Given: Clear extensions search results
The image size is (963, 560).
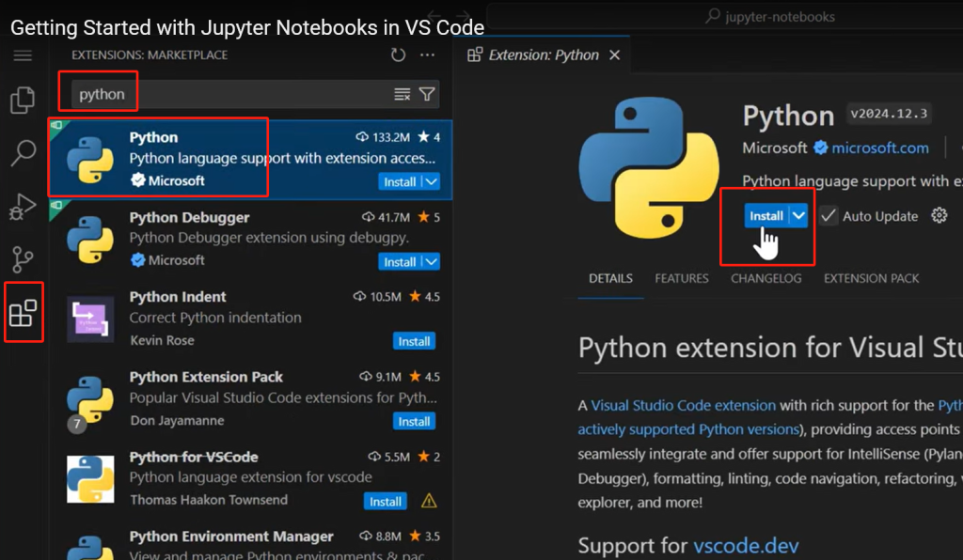Looking at the screenshot, I should click(x=402, y=94).
